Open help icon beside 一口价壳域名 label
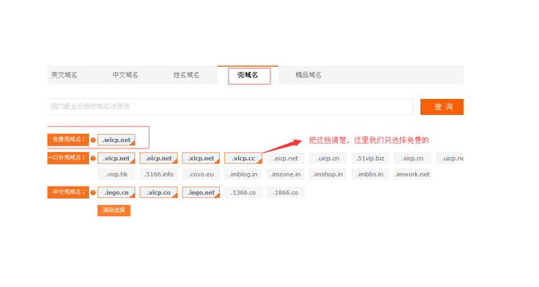 pyautogui.click(x=93, y=159)
